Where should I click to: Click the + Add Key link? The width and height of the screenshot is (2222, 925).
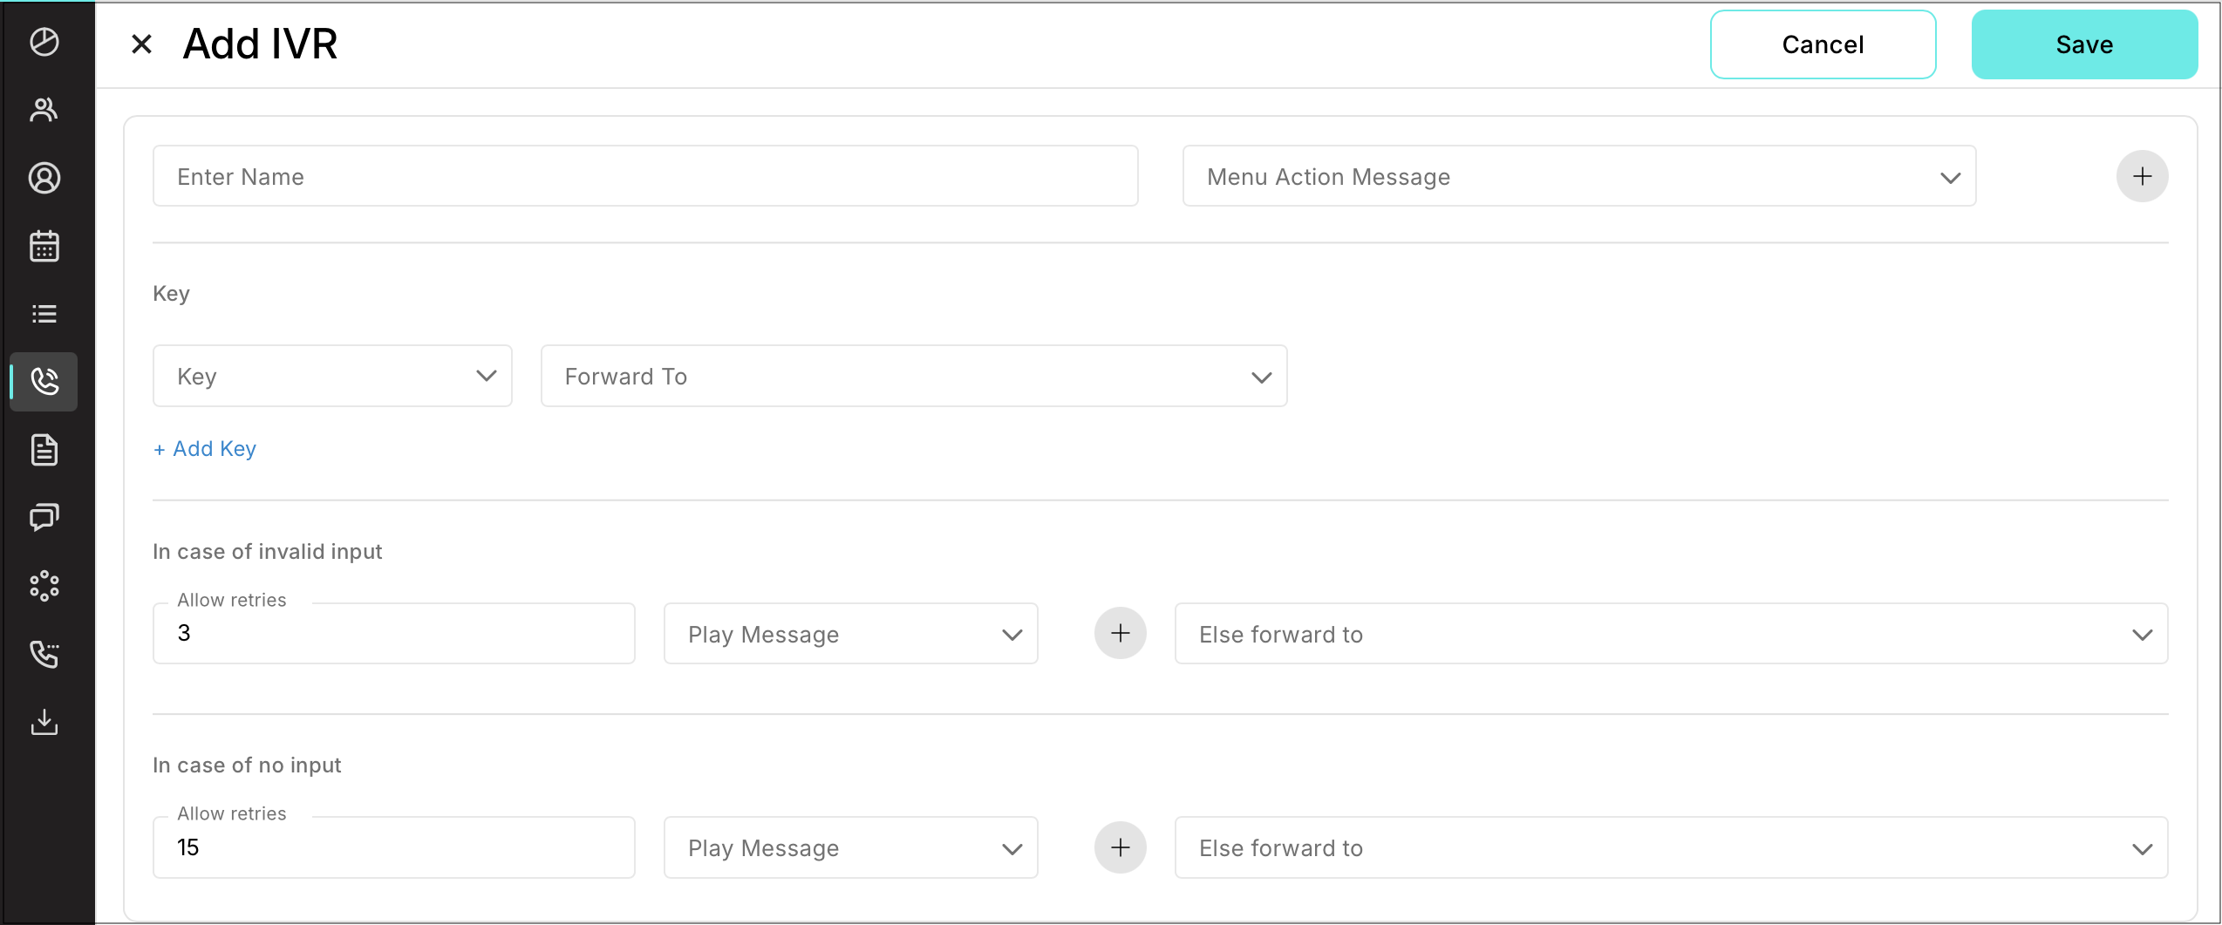[206, 449]
